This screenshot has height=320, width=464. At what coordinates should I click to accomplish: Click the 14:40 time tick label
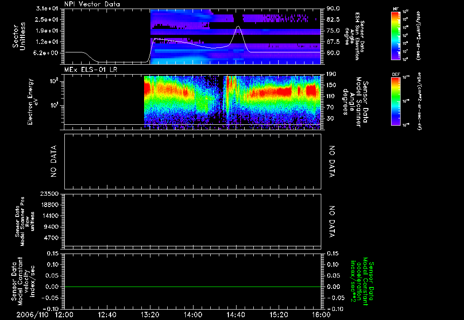(x=236, y=315)
